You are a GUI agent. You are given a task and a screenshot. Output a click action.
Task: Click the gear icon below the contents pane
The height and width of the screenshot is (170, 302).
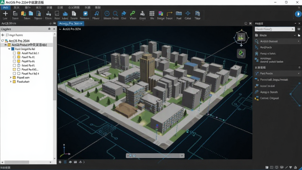pos(60,162)
